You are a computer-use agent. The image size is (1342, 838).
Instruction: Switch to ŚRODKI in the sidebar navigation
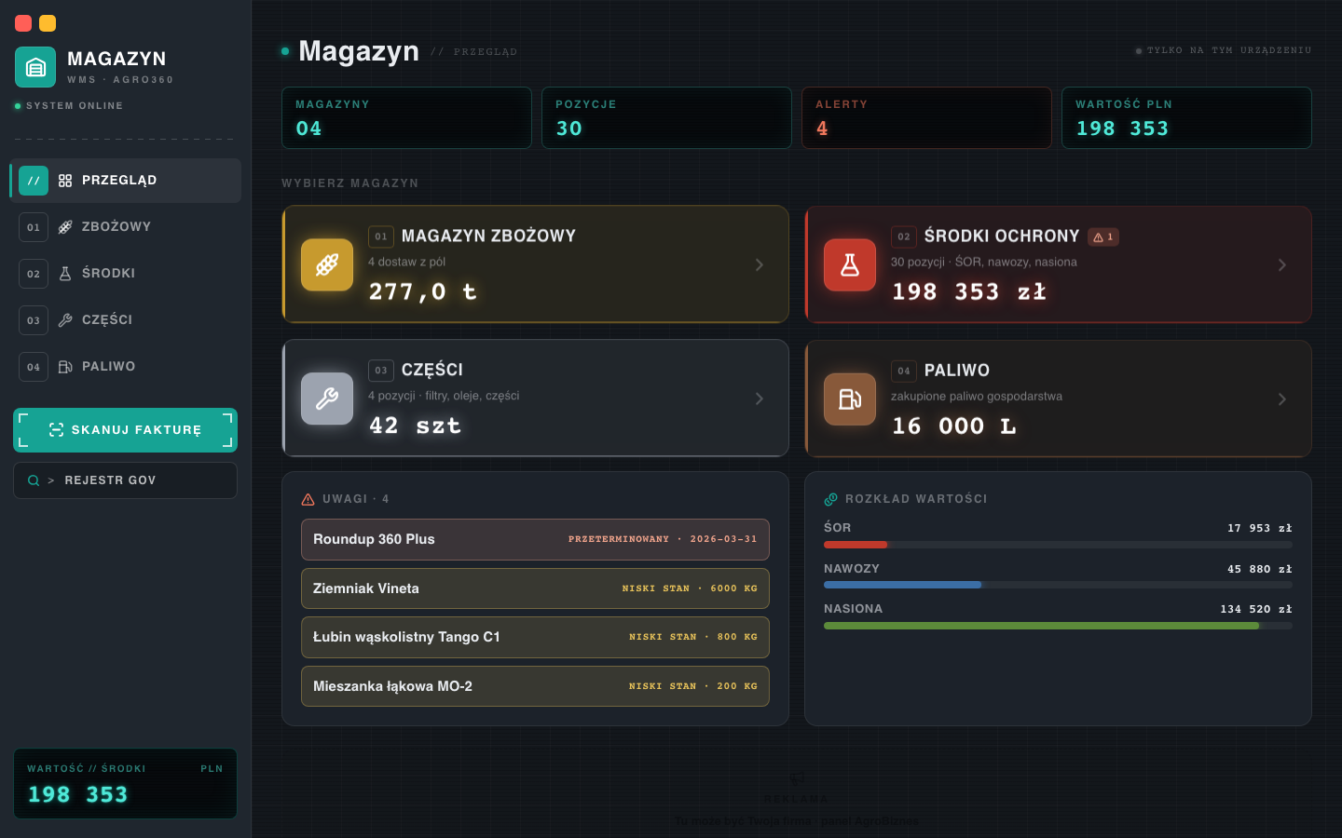point(126,274)
